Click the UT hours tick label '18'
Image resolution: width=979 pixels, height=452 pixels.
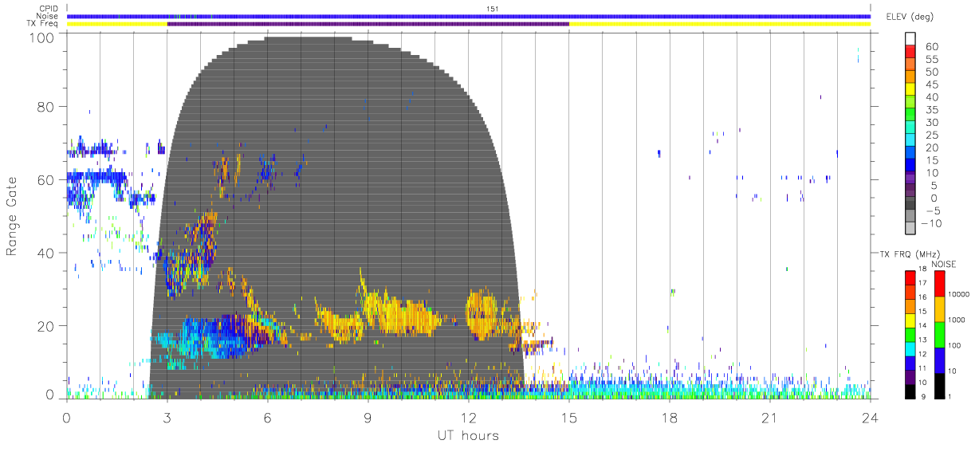point(670,419)
